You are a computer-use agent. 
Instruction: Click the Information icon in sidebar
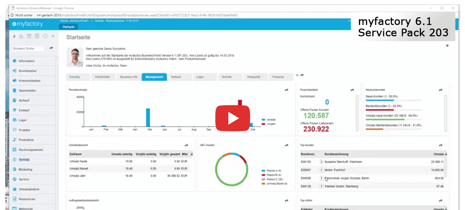coord(14,61)
